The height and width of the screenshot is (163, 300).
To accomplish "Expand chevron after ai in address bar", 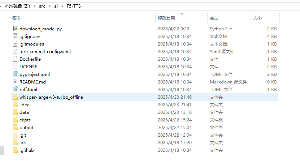I will [62, 6].
